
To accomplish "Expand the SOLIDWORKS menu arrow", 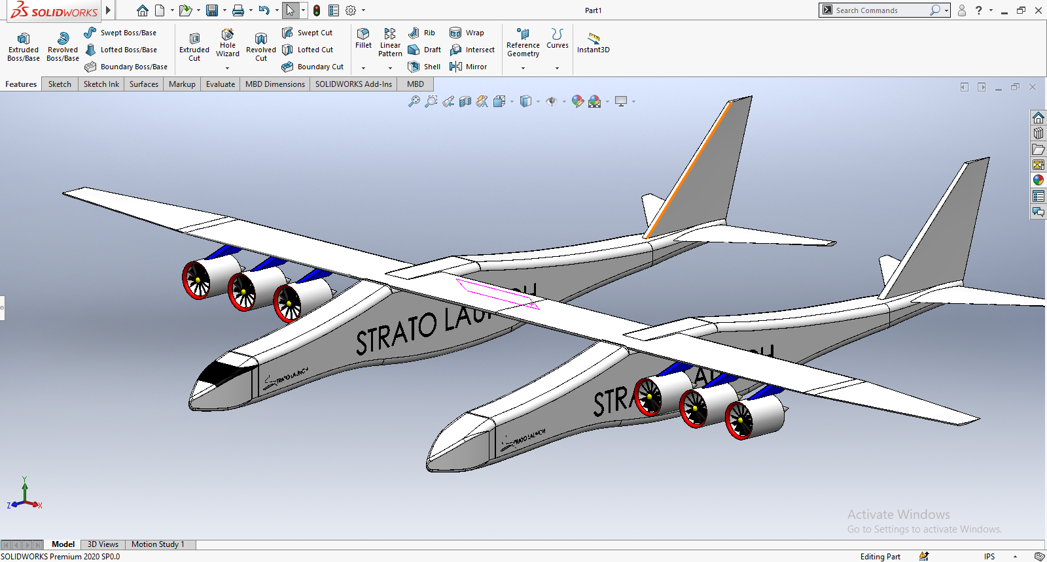I will [x=109, y=10].
